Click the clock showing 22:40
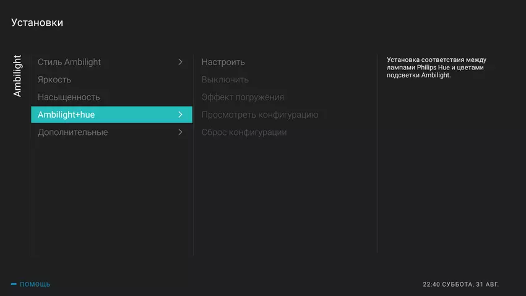 click(x=431, y=284)
